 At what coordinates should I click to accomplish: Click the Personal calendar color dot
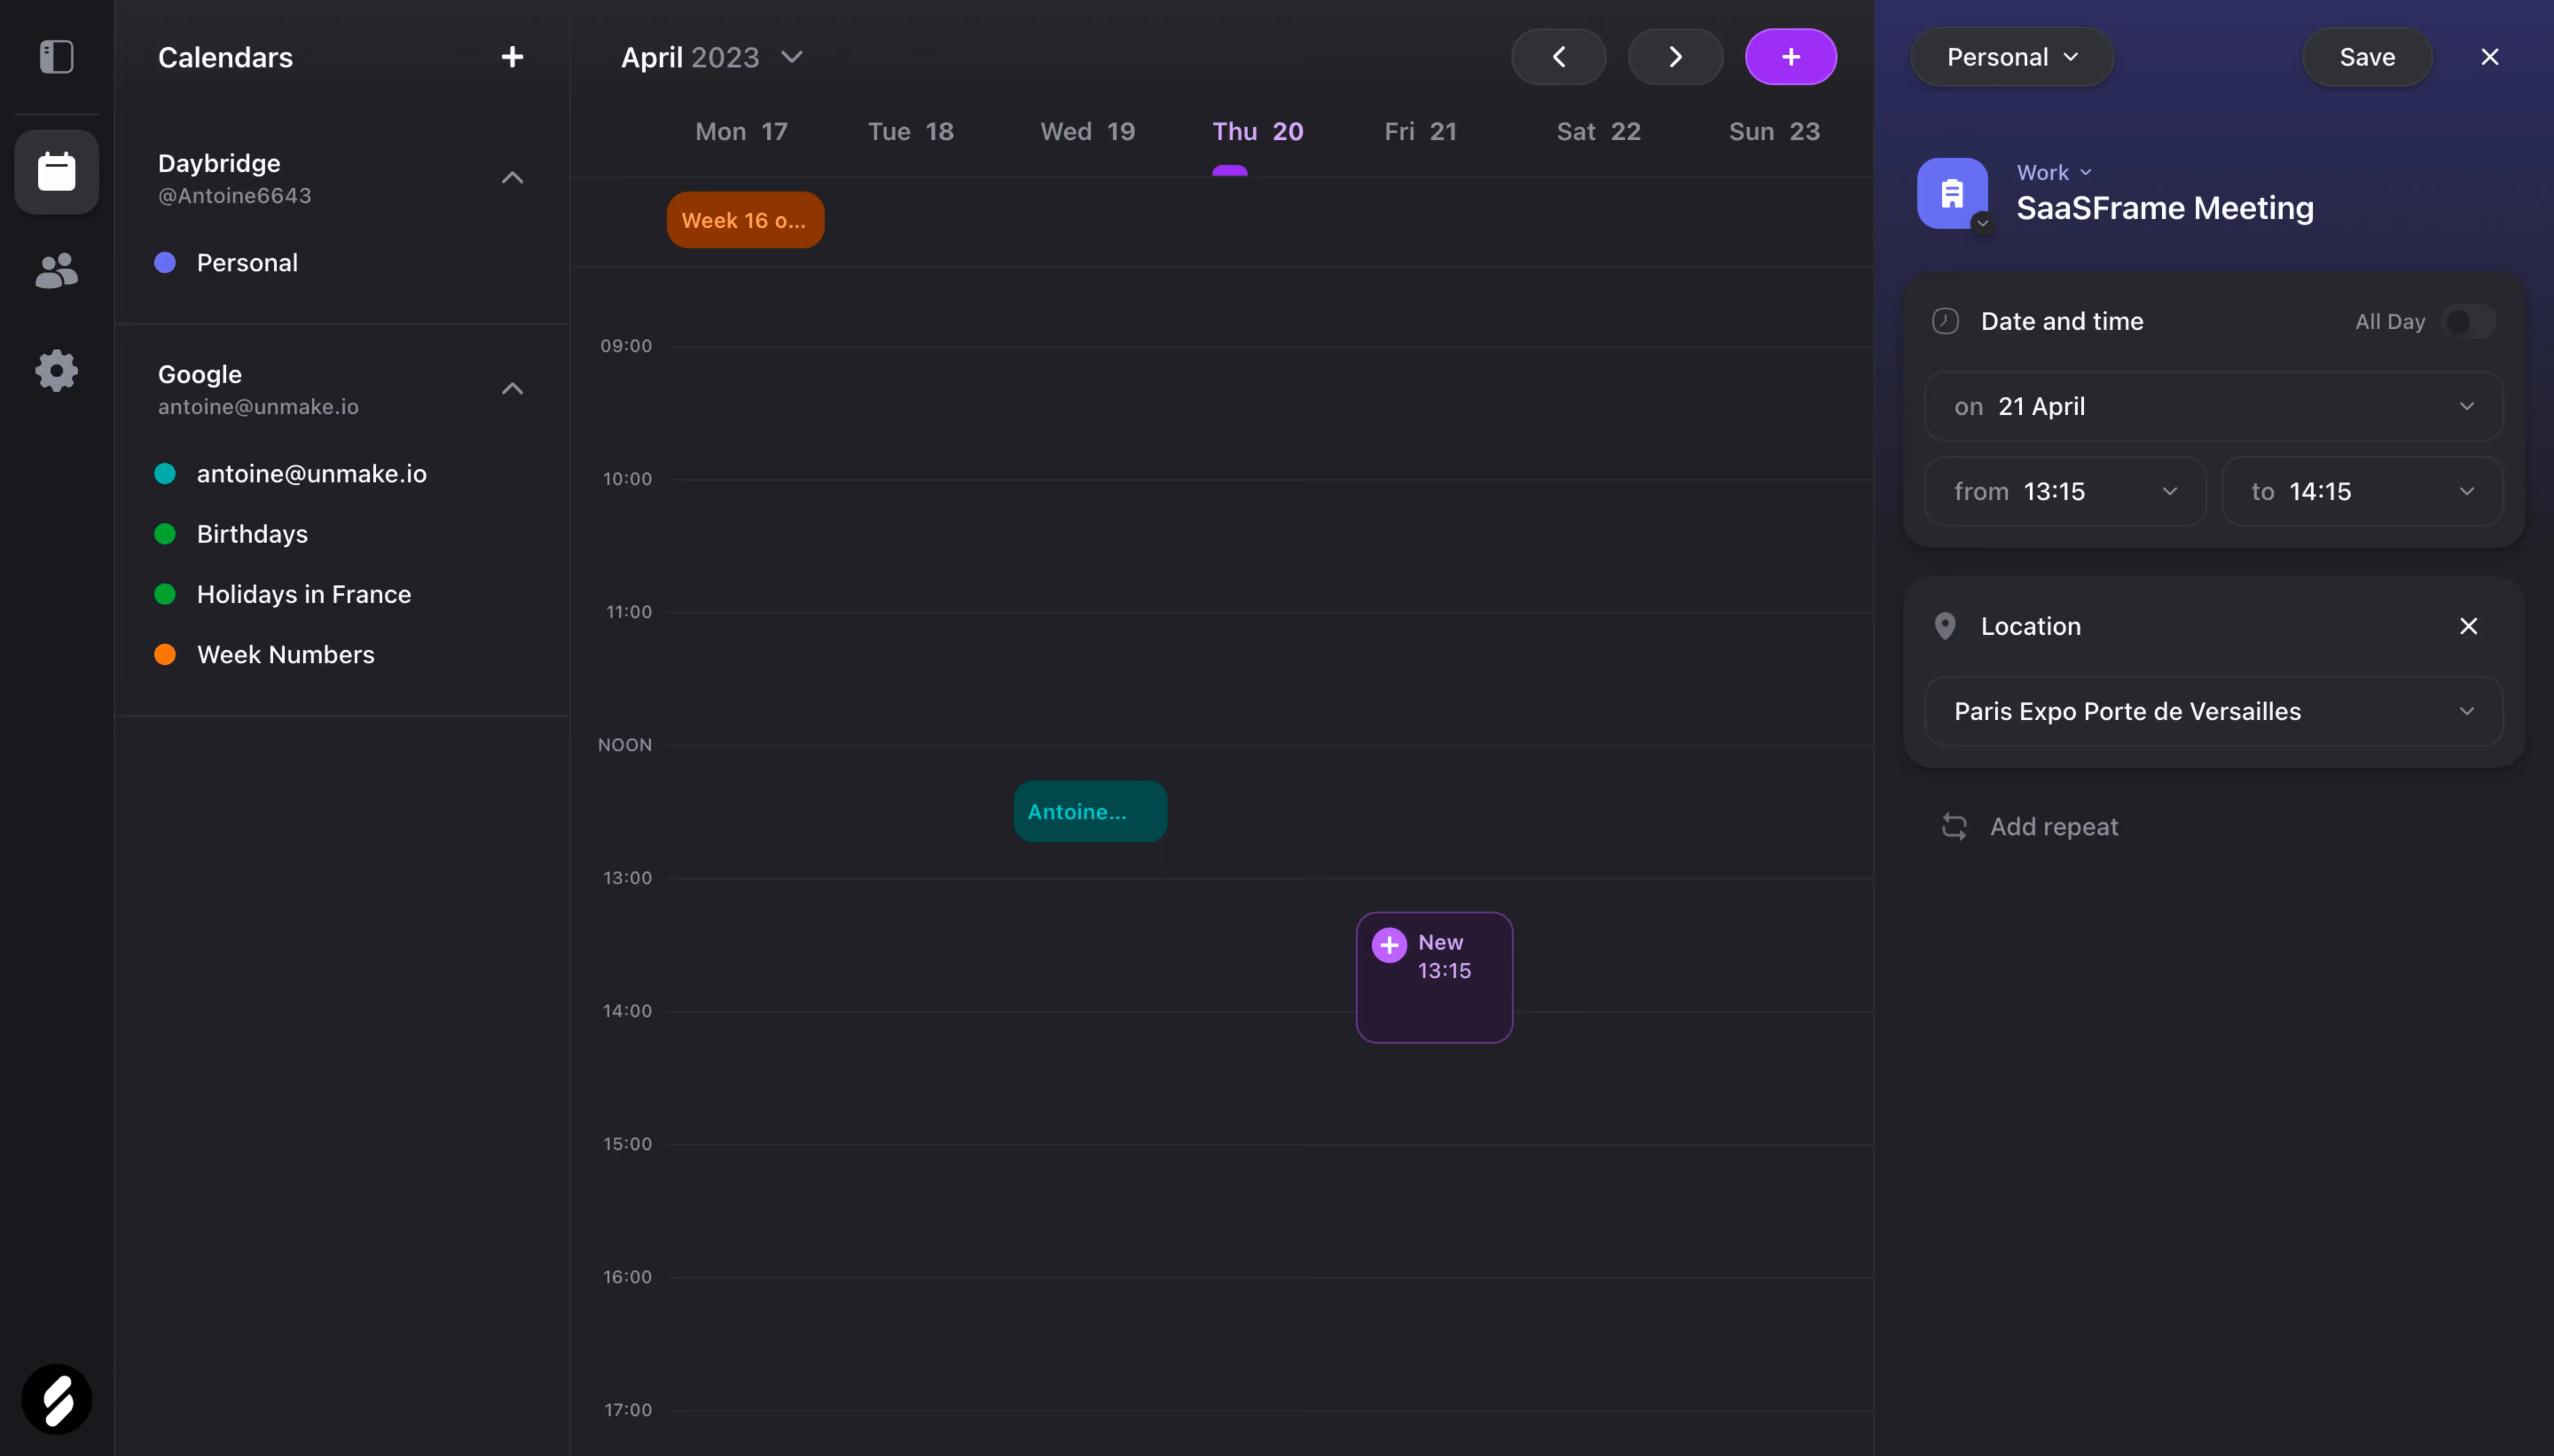[165, 262]
